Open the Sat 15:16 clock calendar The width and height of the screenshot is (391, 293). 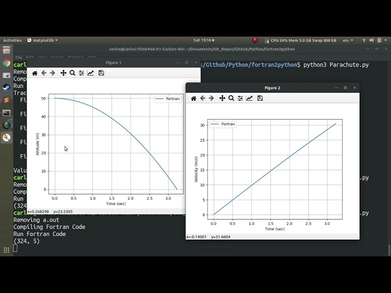(x=203, y=40)
